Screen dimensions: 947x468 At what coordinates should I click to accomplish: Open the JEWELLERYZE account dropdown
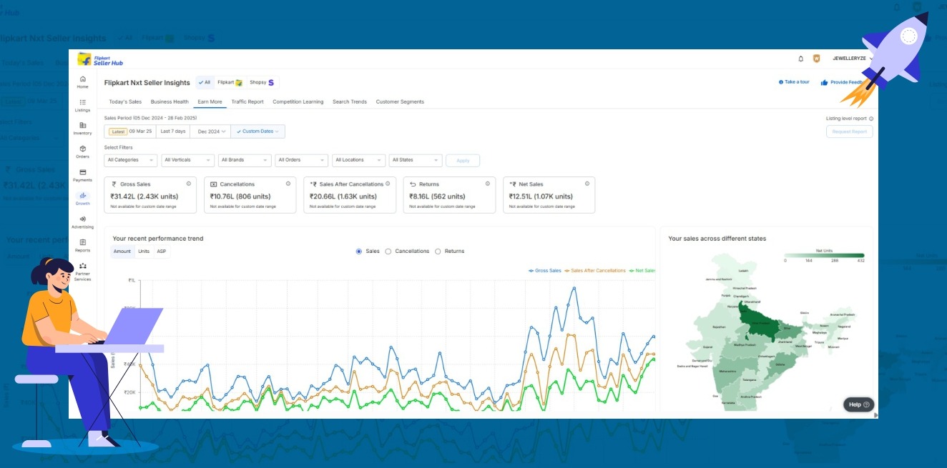coord(853,59)
